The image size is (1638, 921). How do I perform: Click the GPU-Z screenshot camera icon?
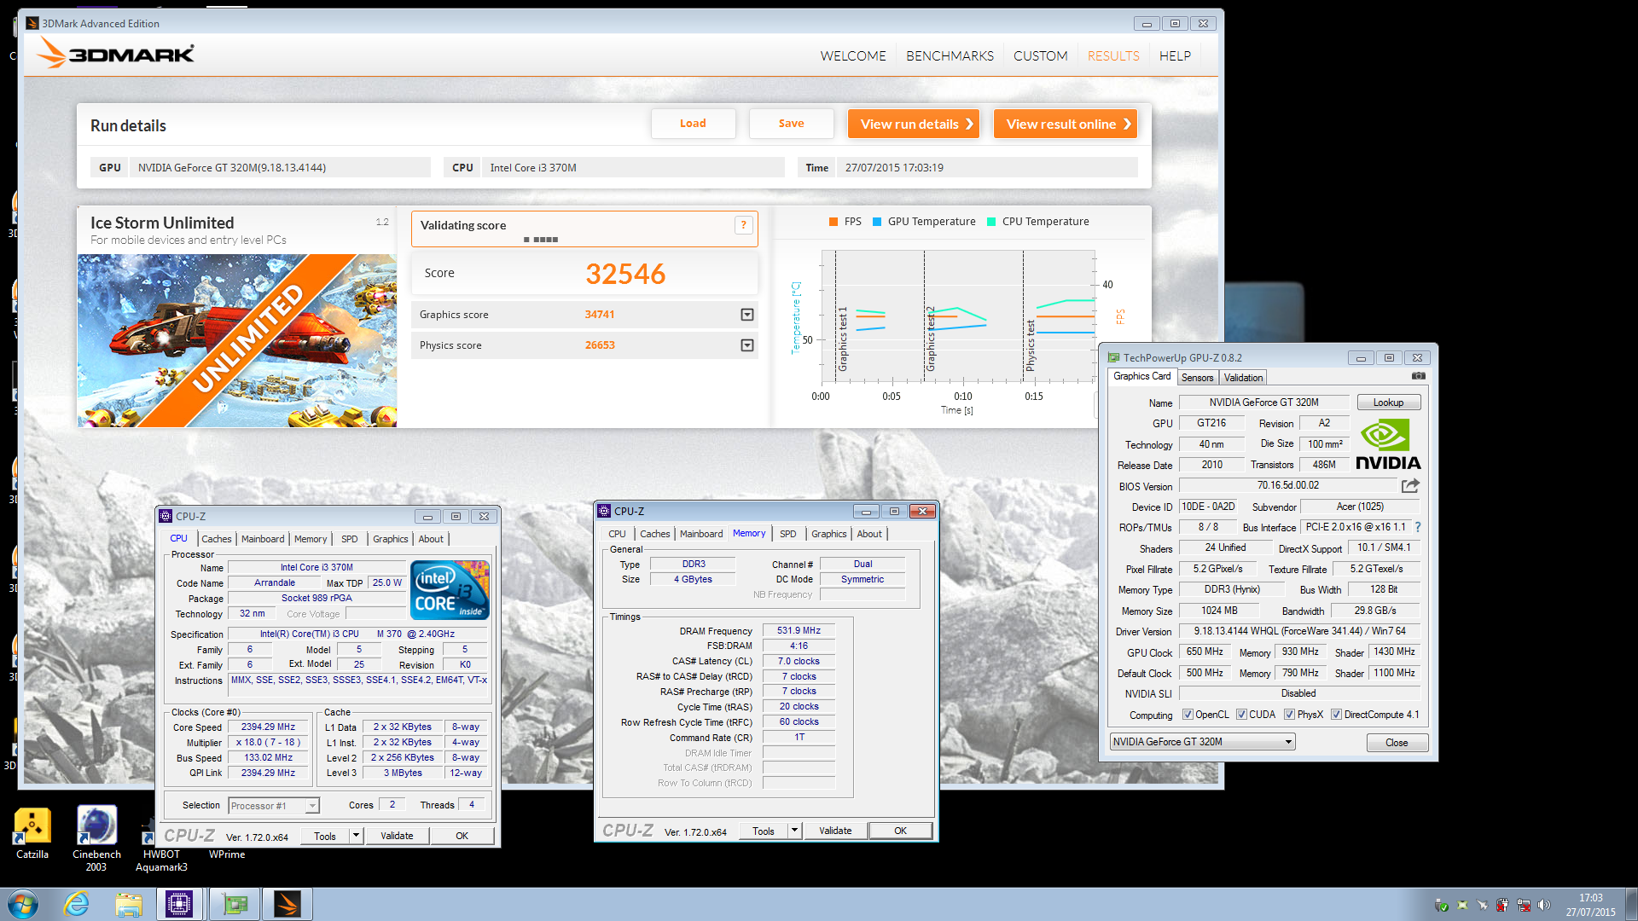click(x=1418, y=376)
